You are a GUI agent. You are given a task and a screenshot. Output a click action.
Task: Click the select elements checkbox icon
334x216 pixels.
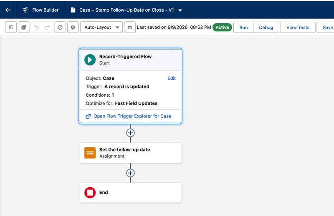tap(24, 27)
